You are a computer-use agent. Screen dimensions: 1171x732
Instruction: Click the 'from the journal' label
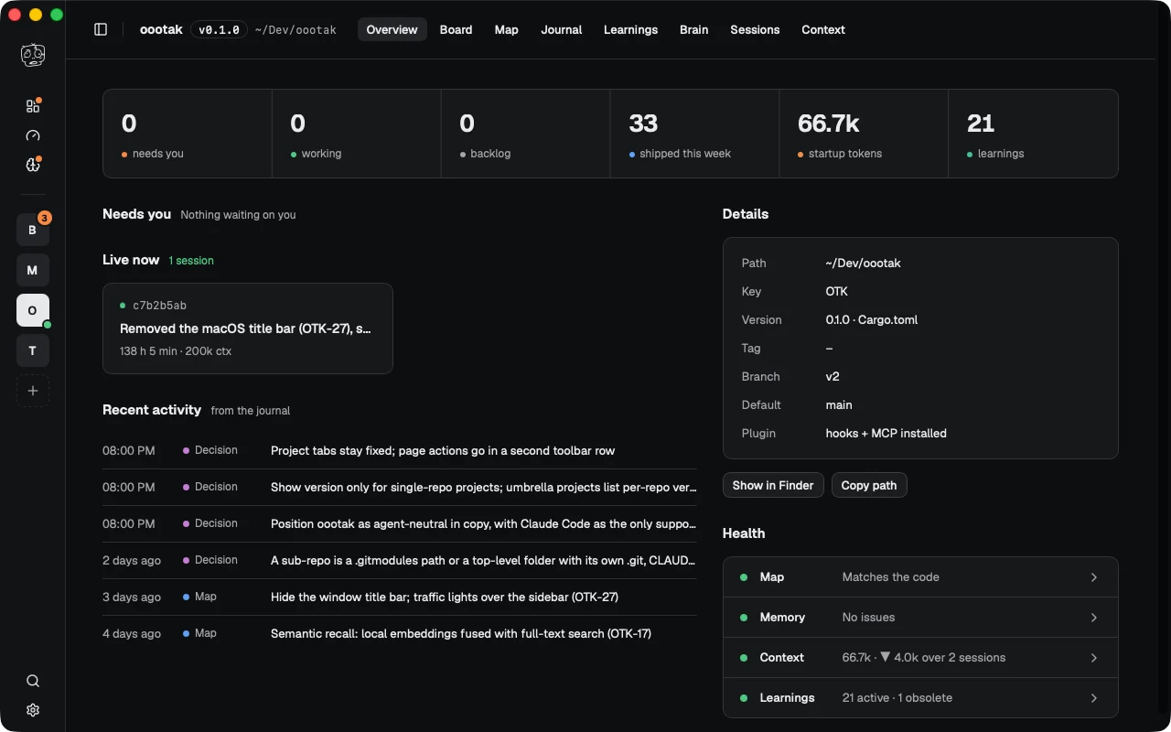pos(250,411)
